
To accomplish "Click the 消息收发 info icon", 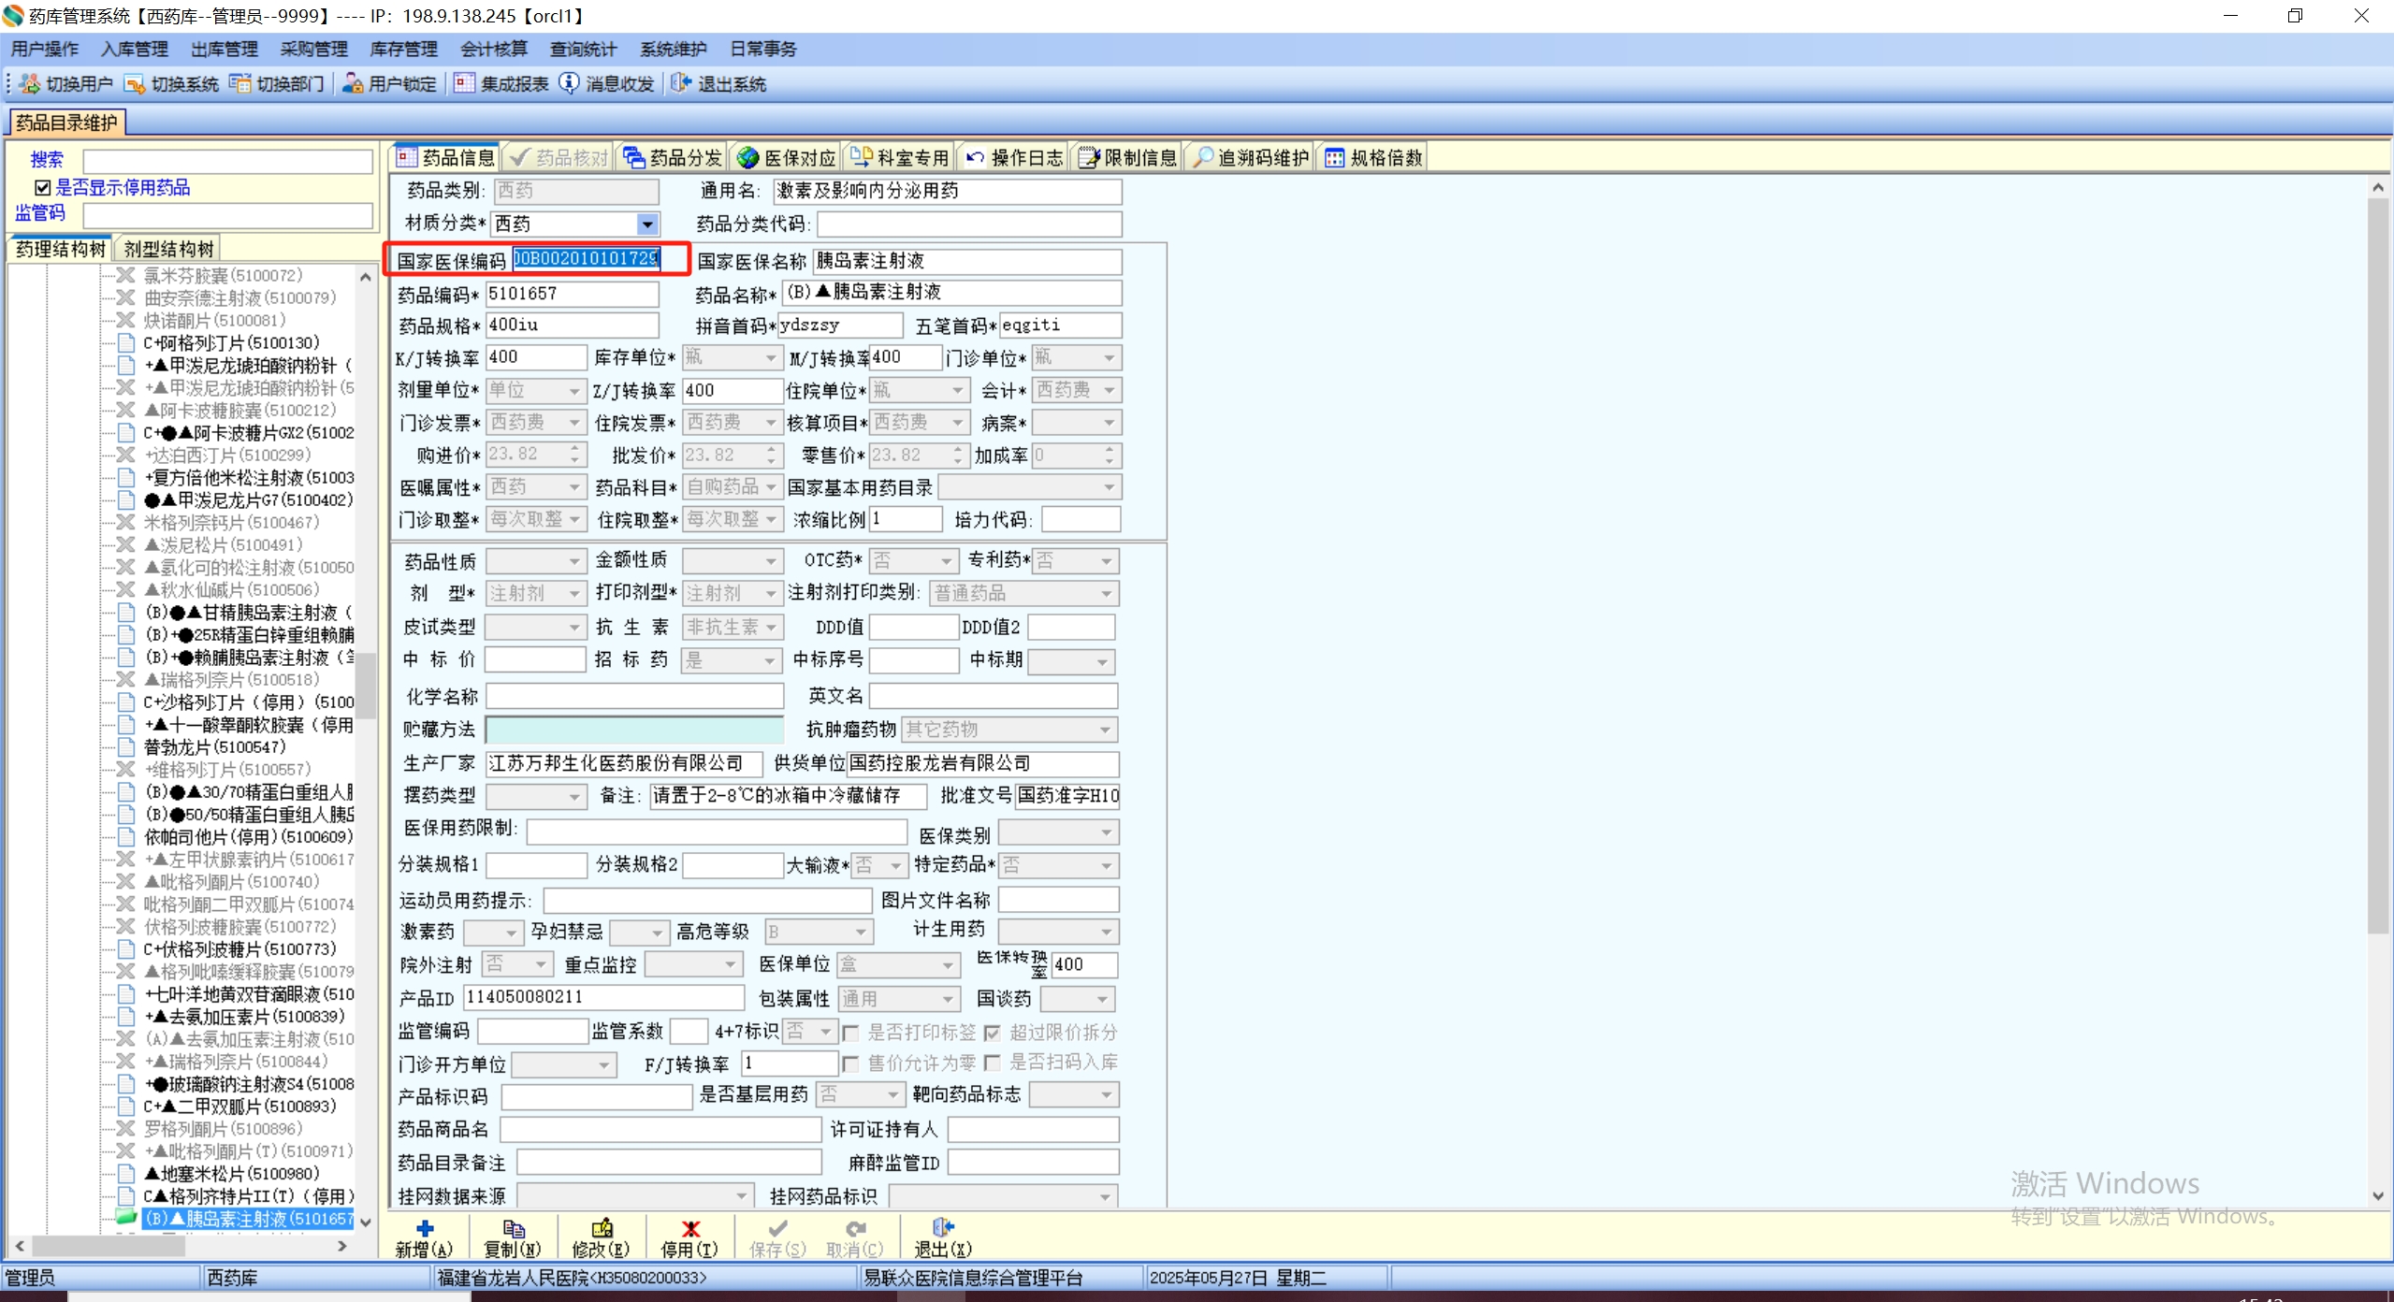I will tap(569, 84).
